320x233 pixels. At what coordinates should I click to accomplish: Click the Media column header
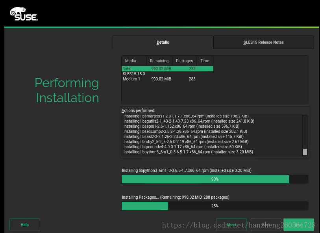[x=134, y=61]
